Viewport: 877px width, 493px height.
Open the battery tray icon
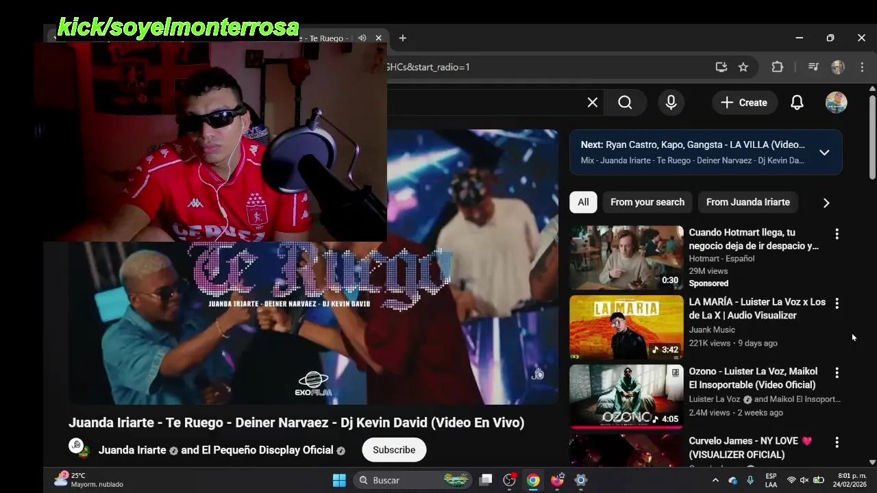[818, 480]
